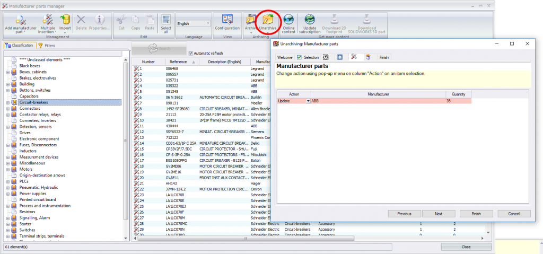Sort by the Number column header
The width and height of the screenshot is (543, 254).
(148, 62)
